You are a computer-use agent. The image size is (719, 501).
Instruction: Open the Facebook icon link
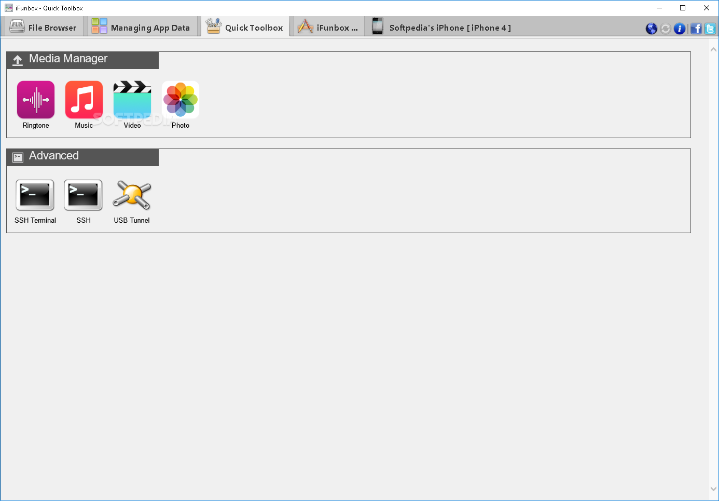point(696,29)
